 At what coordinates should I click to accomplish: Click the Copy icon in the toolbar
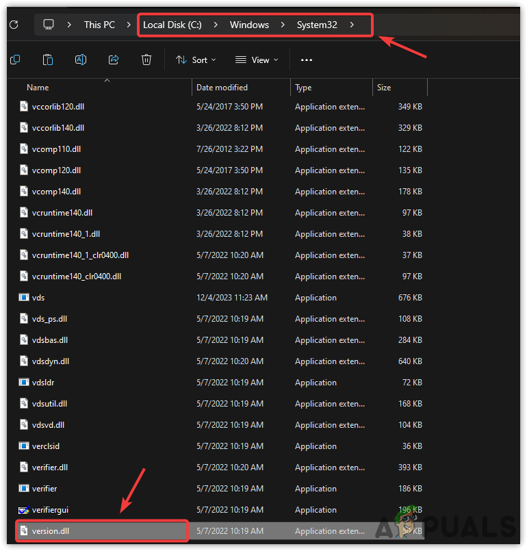(x=14, y=60)
